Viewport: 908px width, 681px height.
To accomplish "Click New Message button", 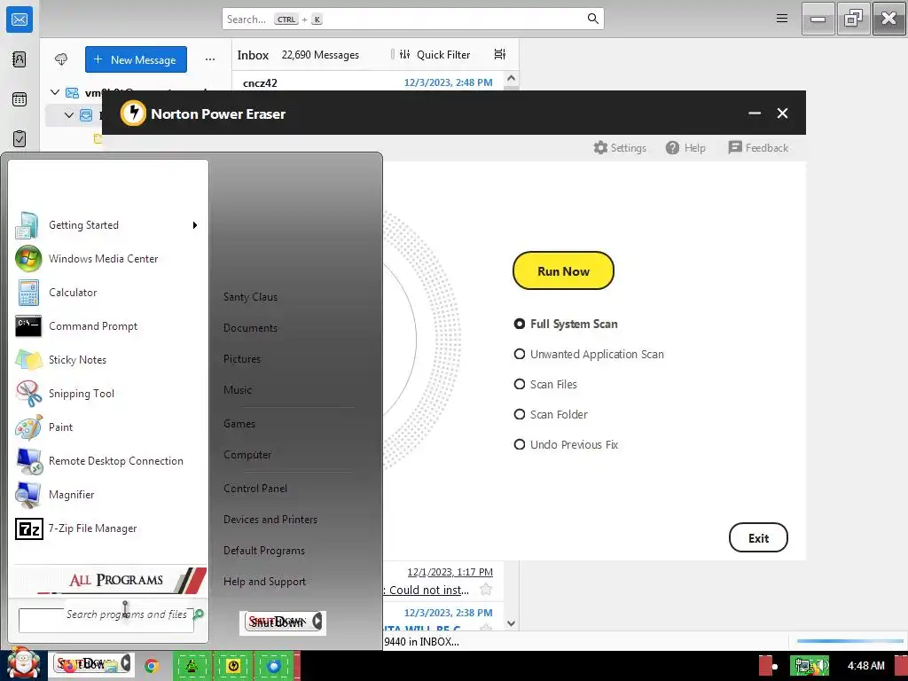I will click(136, 59).
